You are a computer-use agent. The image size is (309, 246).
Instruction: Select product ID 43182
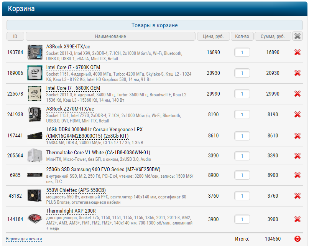point(15,196)
